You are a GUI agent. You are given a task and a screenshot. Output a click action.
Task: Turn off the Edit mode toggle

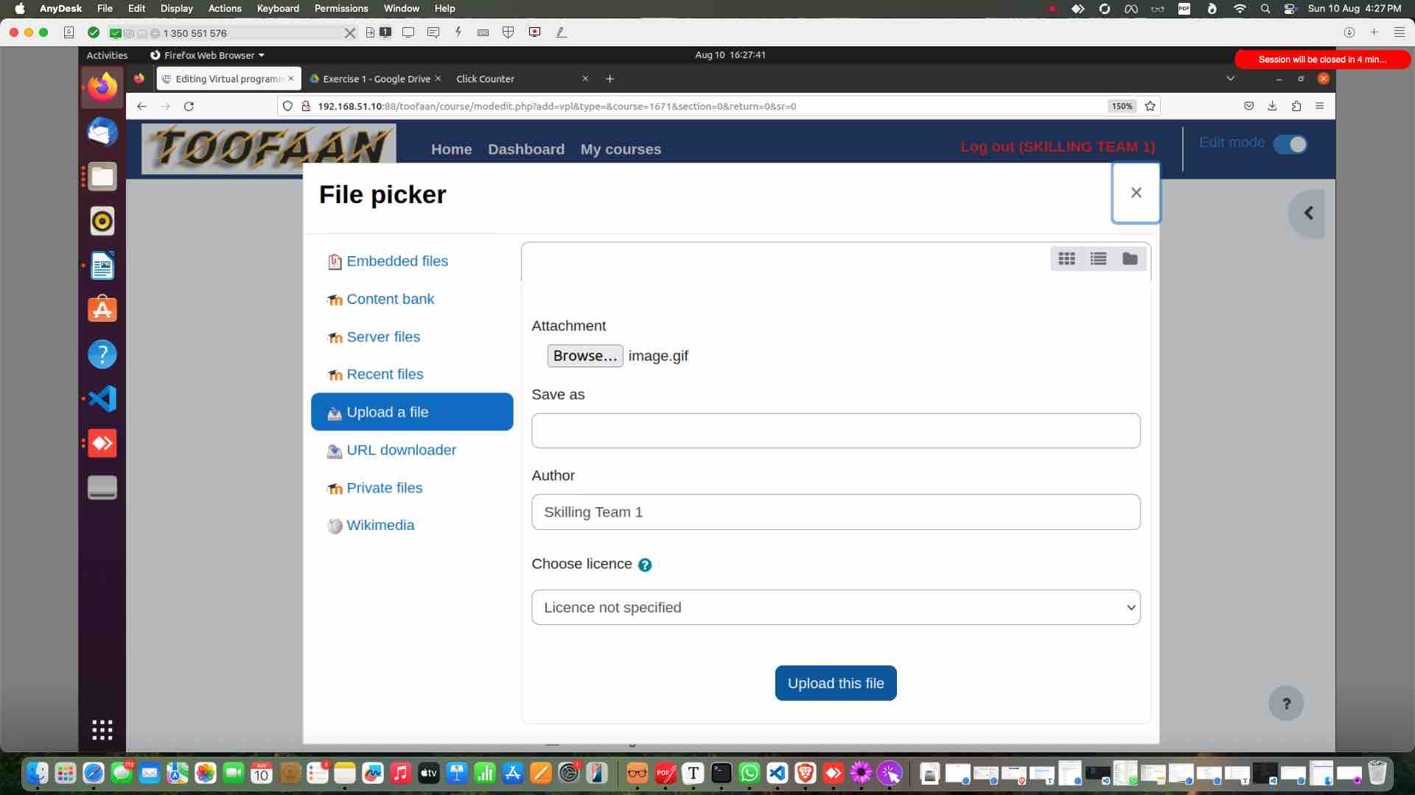coord(1290,144)
